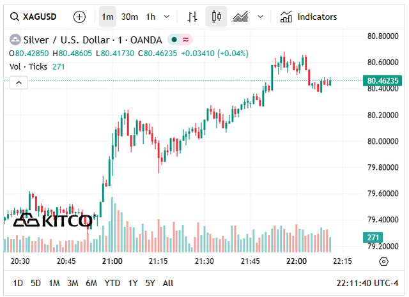
Task: Select the 1D date range
Action: (x=18, y=283)
